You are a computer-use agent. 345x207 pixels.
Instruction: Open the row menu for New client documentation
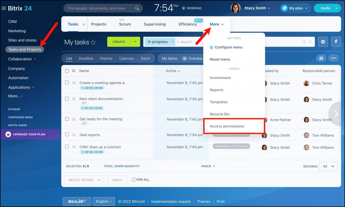[74, 99]
